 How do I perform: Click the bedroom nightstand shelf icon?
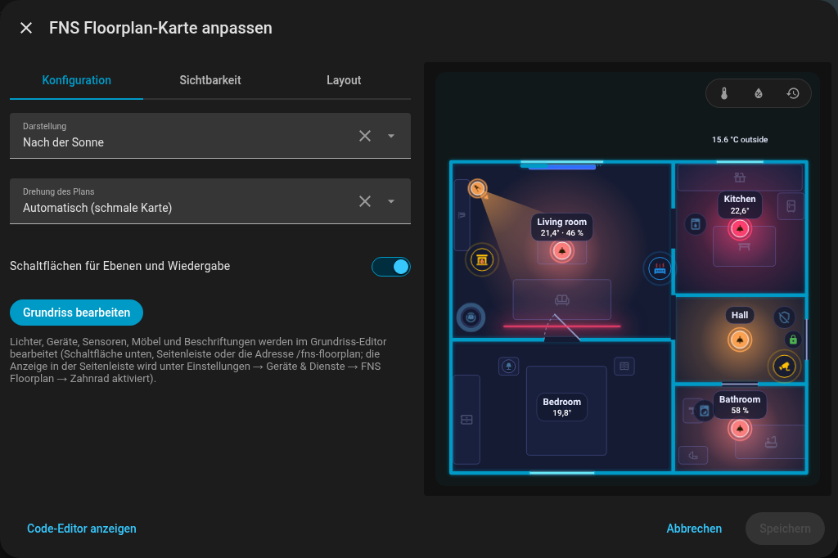pyautogui.click(x=624, y=366)
